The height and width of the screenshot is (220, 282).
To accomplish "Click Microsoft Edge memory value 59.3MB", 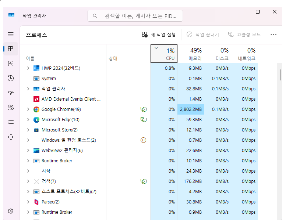I will [x=194, y=120].
